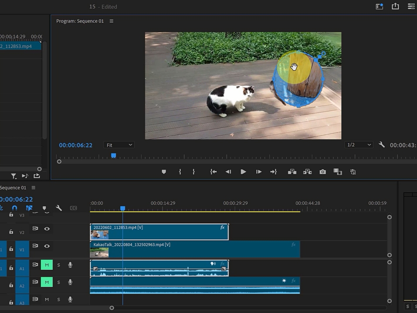Go to In point
Screen dimensions: 417x313
coord(213,172)
